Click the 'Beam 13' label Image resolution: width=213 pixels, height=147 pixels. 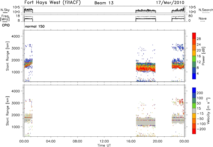104,3
